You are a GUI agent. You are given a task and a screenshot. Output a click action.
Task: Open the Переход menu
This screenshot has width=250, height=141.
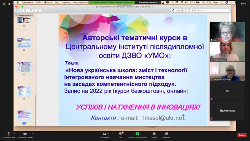click(66, 2)
